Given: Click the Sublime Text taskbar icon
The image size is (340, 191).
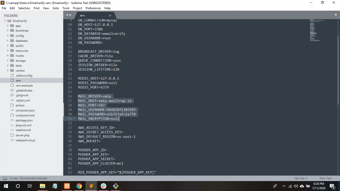Looking at the screenshot, I should click(x=91, y=186).
